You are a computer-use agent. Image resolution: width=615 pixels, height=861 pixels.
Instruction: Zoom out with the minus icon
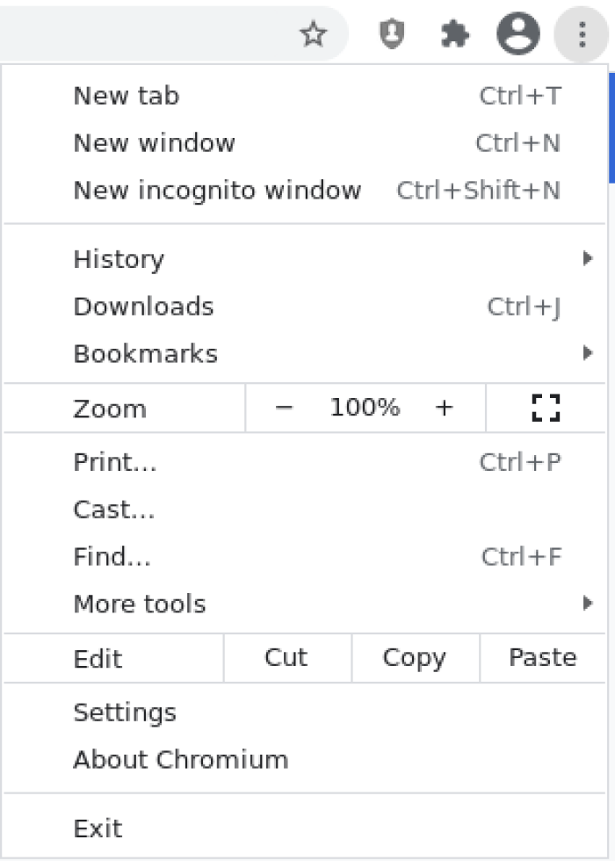click(x=285, y=407)
